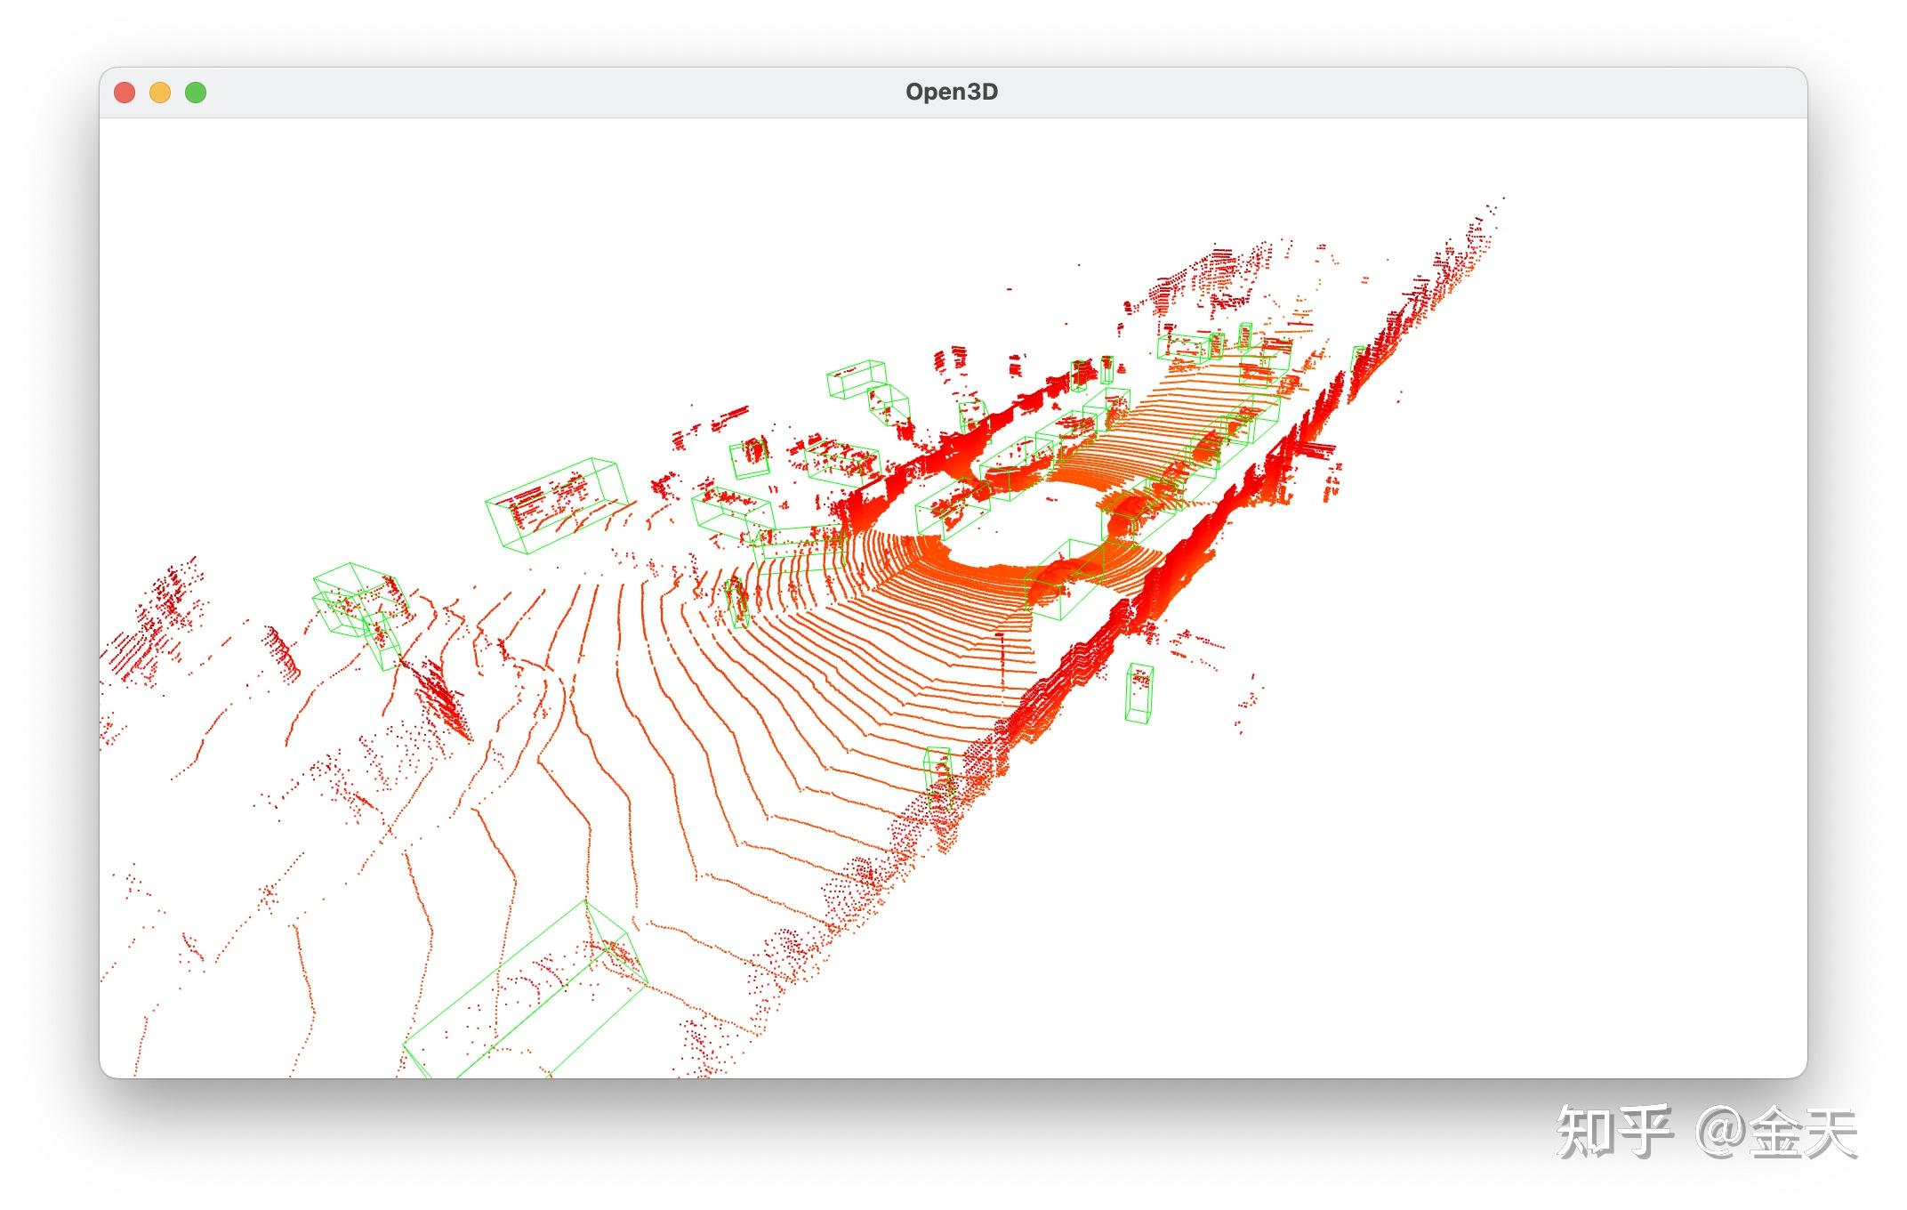Click the tall narrow box beside the lower right wall
The height and width of the screenshot is (1210, 1907).
pos(937,777)
